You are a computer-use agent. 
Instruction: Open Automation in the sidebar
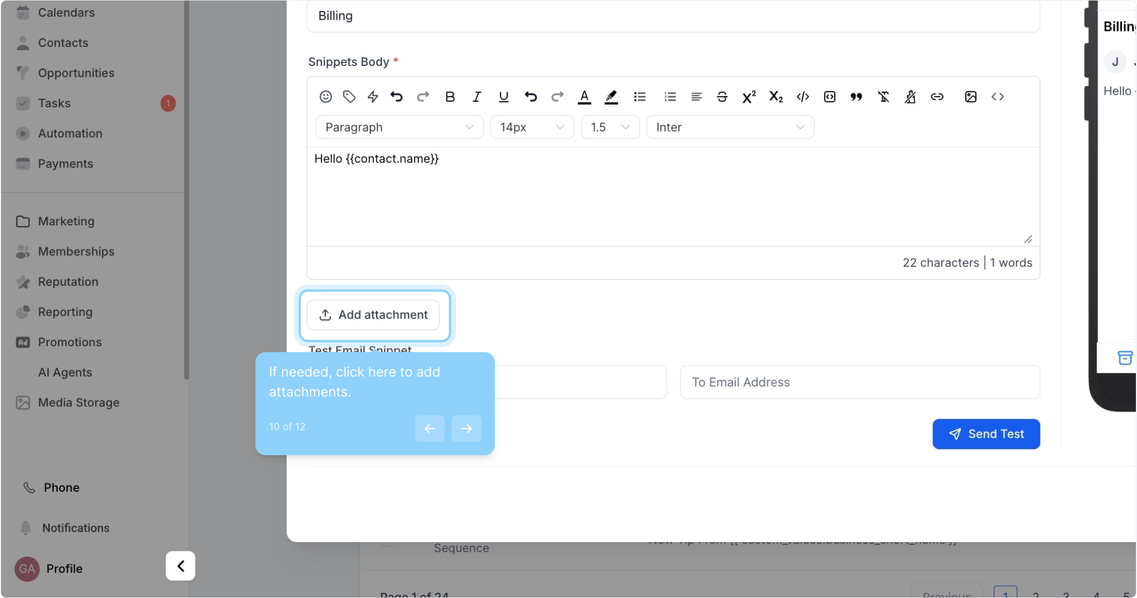(70, 133)
